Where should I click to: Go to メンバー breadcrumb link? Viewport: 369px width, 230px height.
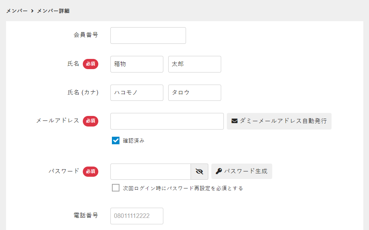(x=17, y=11)
